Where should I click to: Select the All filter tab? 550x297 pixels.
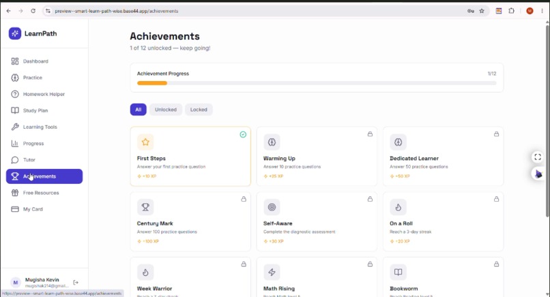coord(139,110)
